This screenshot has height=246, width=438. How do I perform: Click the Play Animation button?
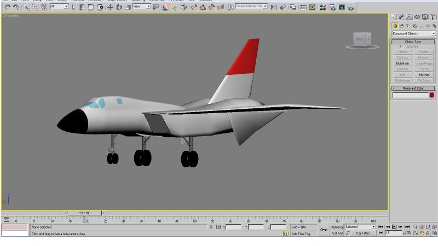(x=394, y=227)
